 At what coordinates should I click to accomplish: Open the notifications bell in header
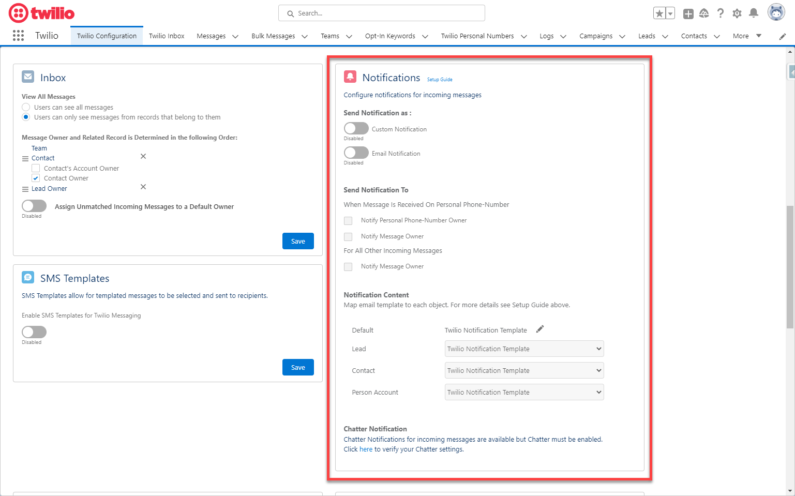pyautogui.click(x=754, y=13)
